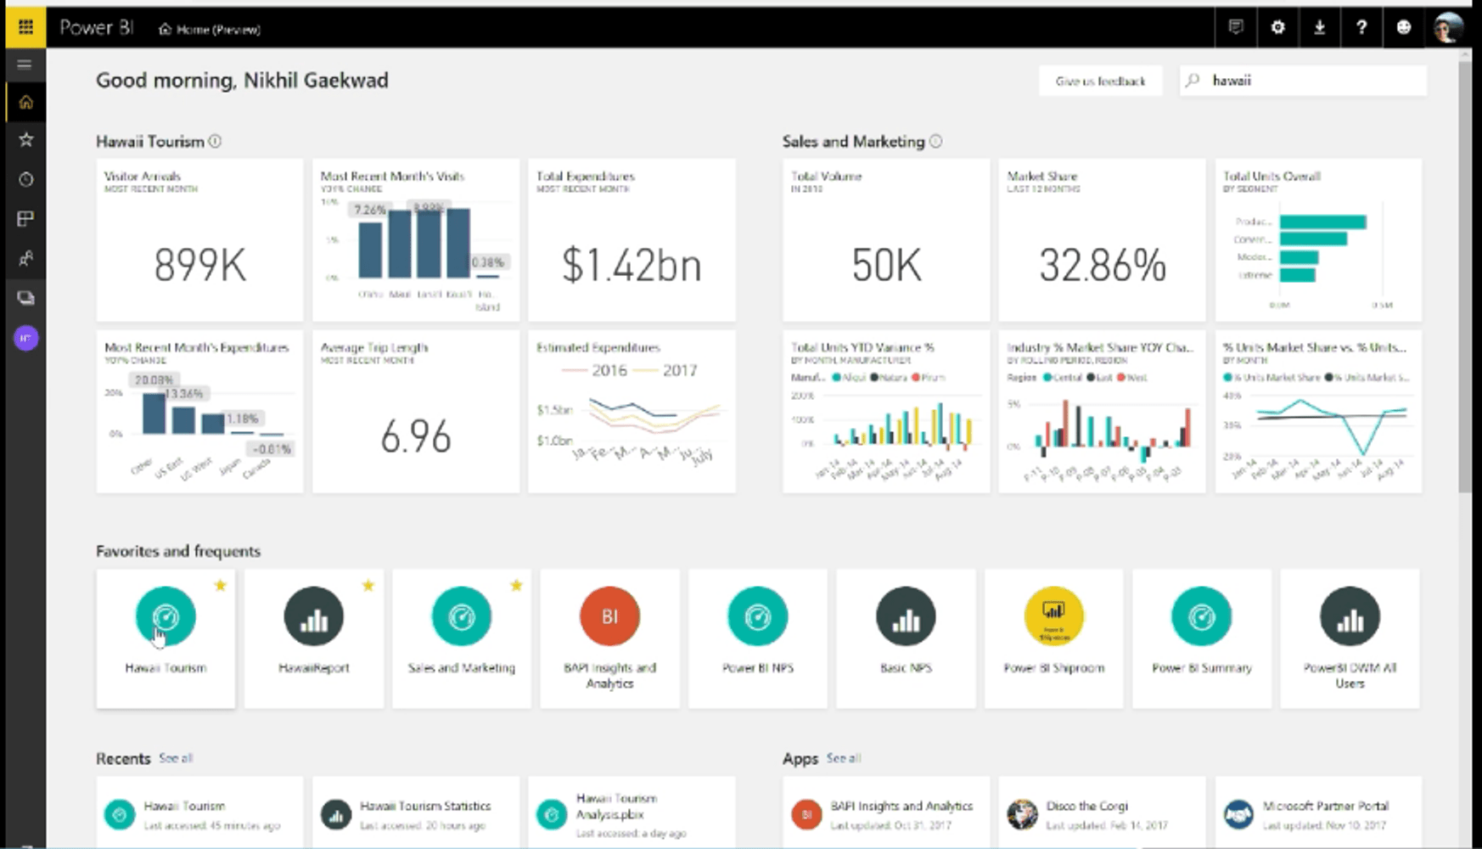The height and width of the screenshot is (849, 1482).
Task: Select the Home icon in sidebar
Action: click(x=25, y=103)
